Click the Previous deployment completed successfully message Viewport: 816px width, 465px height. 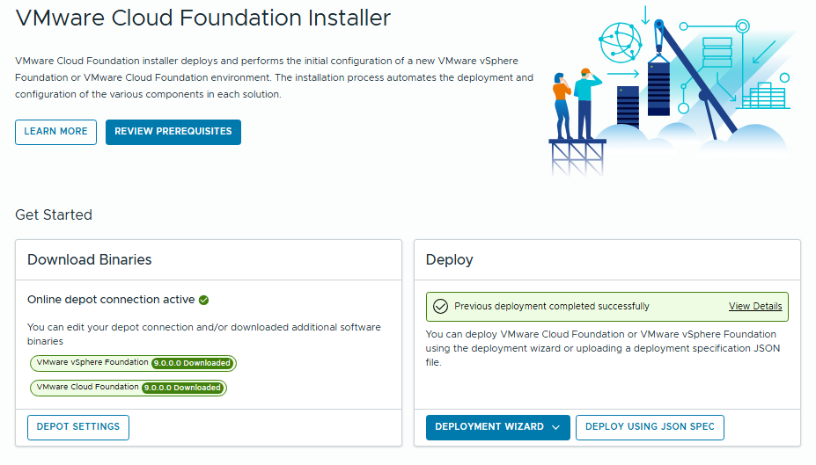point(552,307)
